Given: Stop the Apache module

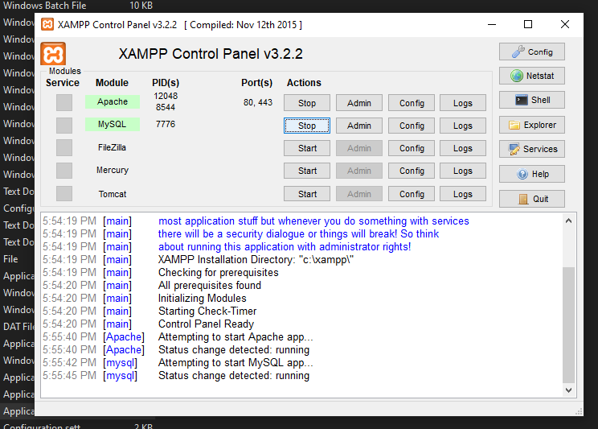Looking at the screenshot, I should [x=307, y=103].
